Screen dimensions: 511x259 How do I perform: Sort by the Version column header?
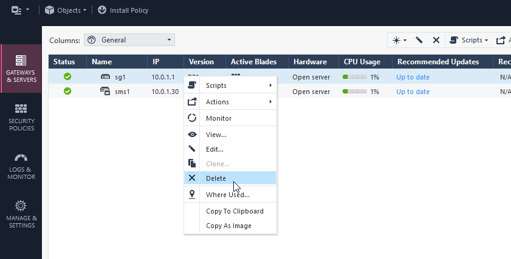205,62
